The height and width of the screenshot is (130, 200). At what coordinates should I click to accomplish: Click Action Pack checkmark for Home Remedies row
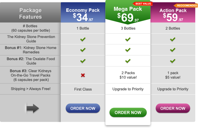click(x=173, y=50)
